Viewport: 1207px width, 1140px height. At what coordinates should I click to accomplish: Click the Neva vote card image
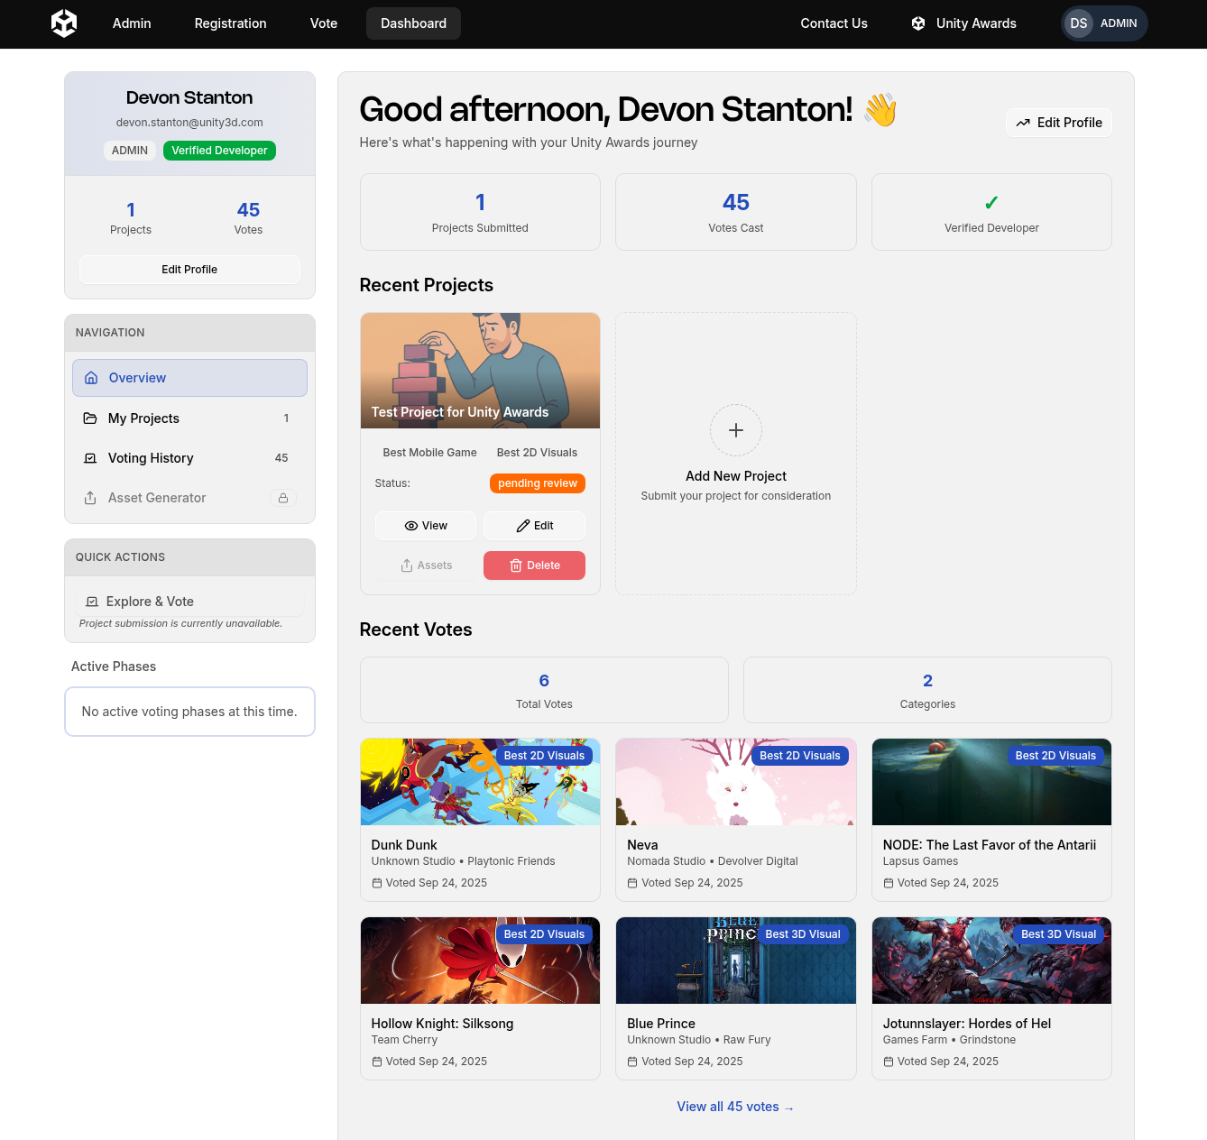point(735,782)
